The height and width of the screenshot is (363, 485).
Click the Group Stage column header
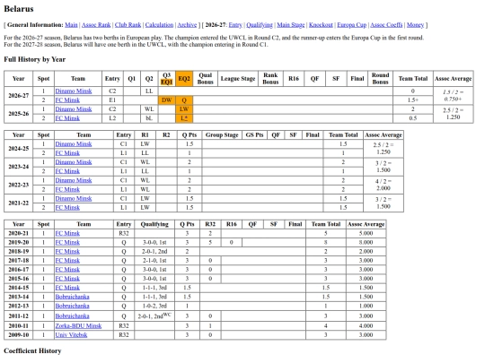[222, 135]
